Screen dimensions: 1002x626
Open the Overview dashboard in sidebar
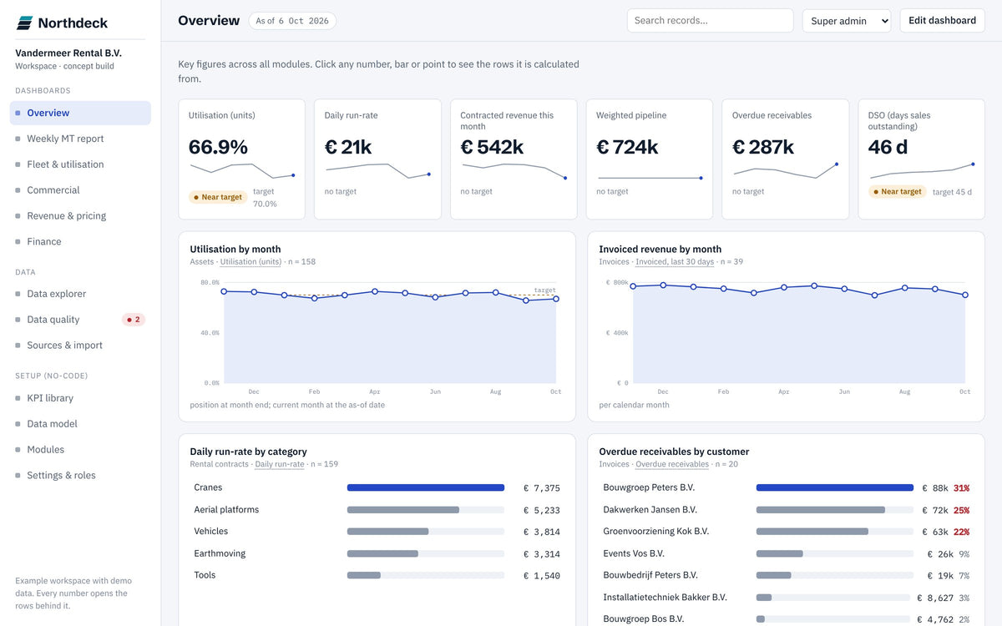80,113
